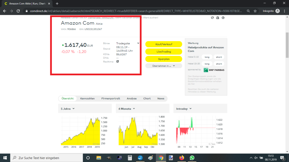Open the Chart tab

point(147,98)
